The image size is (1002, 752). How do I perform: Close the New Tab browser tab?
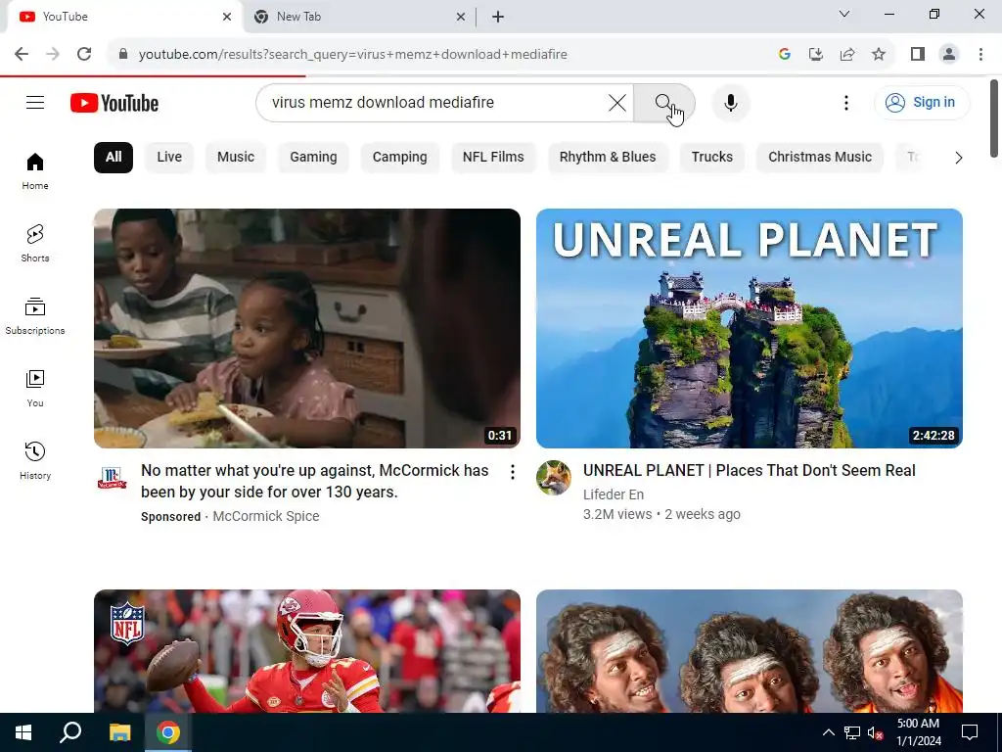tap(461, 17)
